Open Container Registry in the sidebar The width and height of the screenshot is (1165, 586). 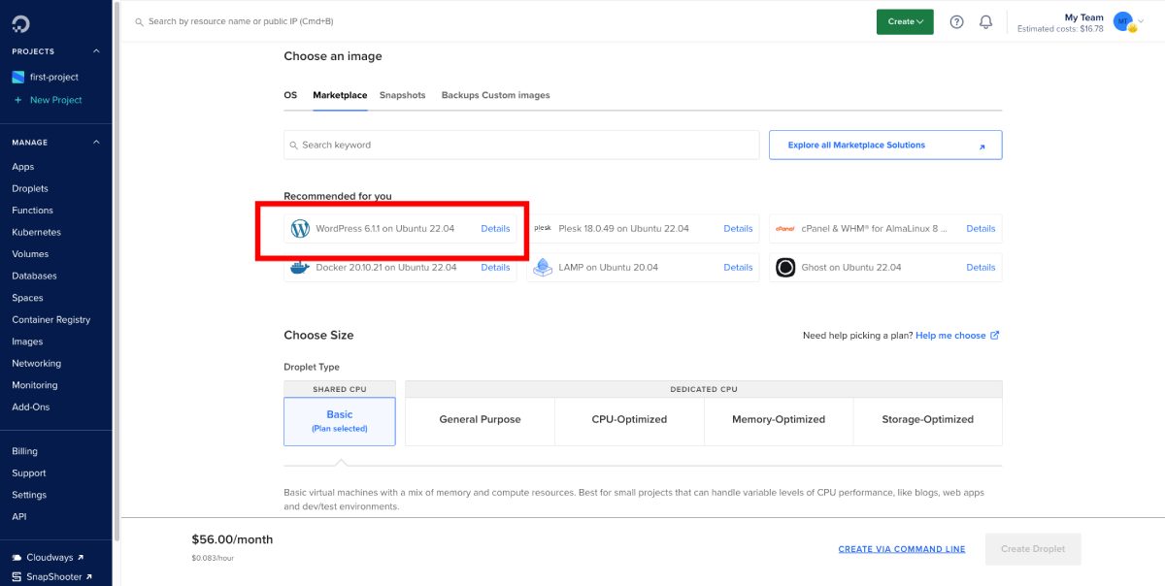point(50,319)
